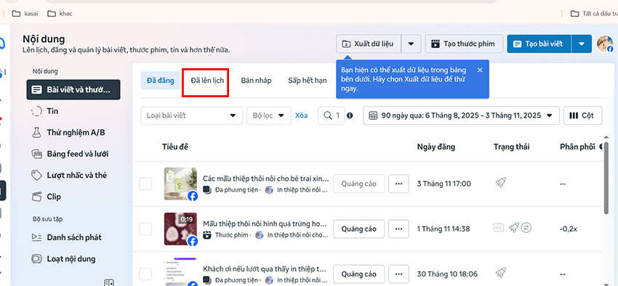Click the Cột columns button
618x286 pixels.
click(582, 115)
